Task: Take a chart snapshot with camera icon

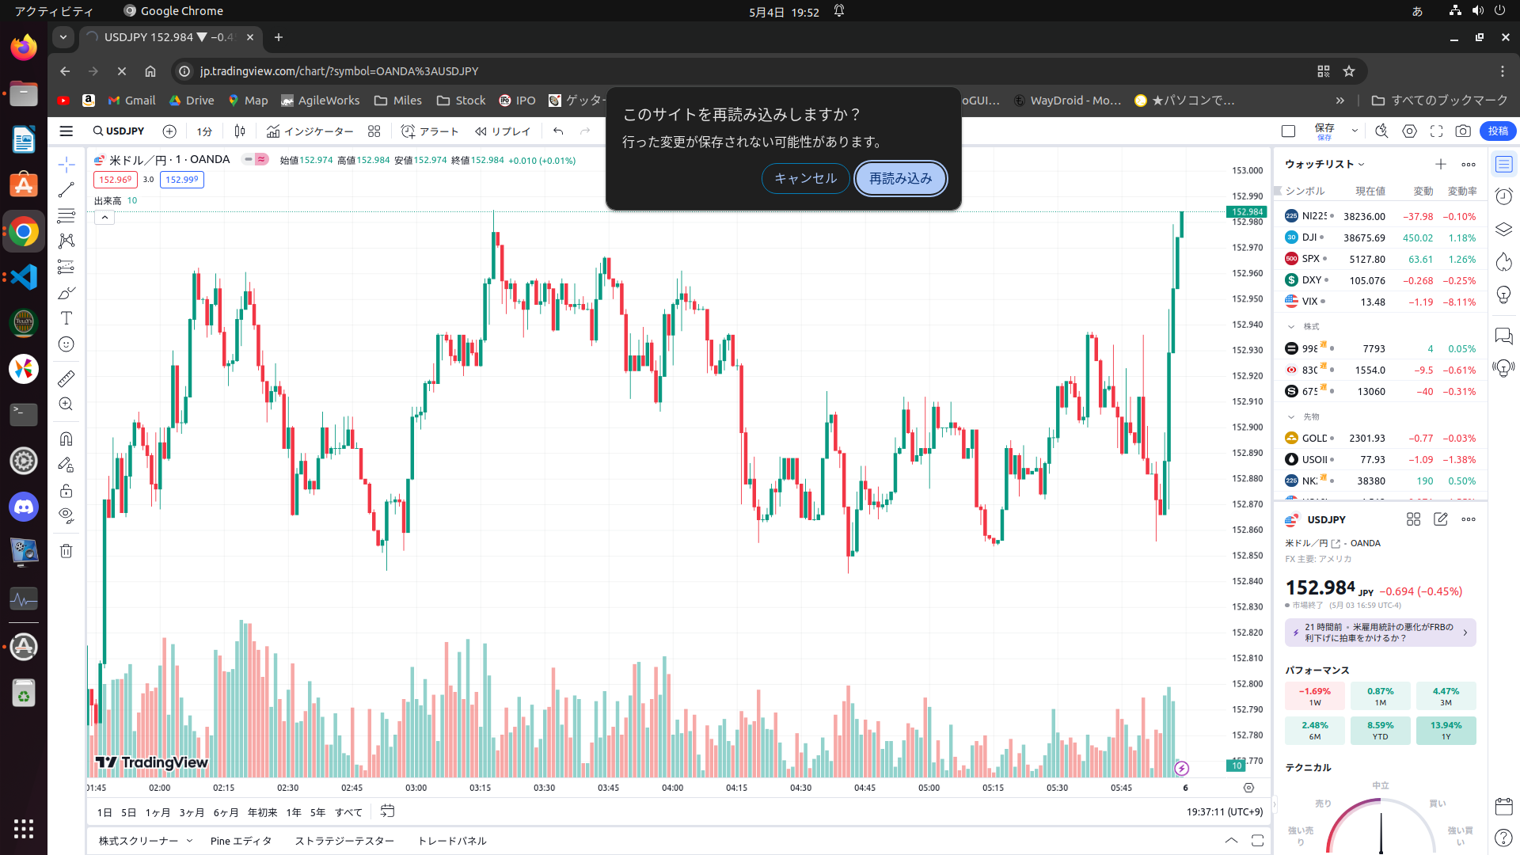Action: tap(1463, 131)
